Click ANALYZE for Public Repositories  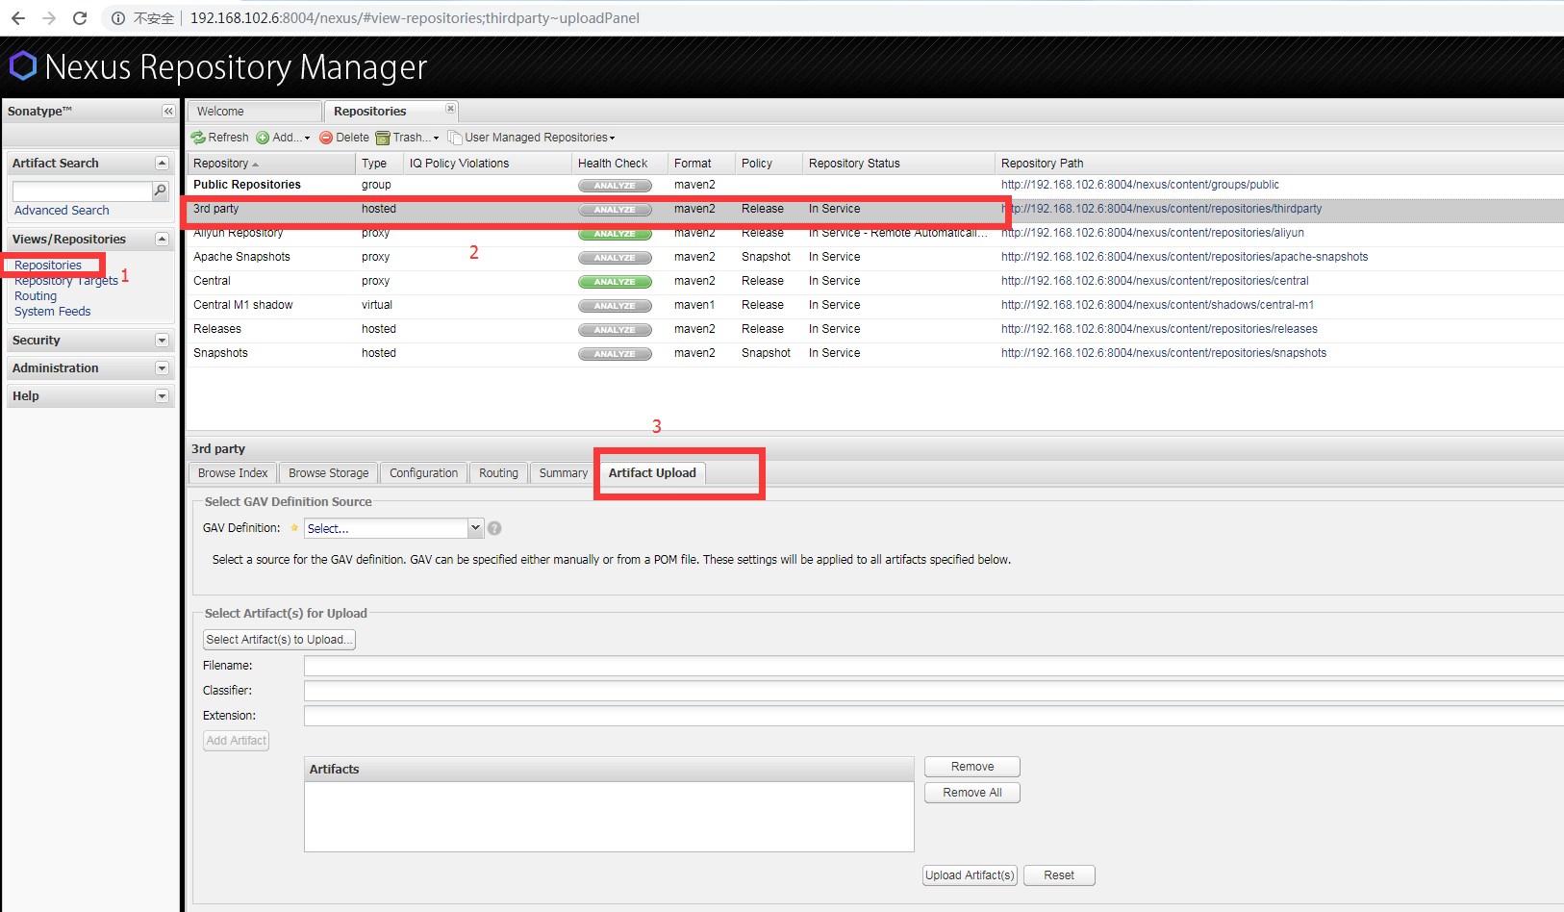(615, 186)
